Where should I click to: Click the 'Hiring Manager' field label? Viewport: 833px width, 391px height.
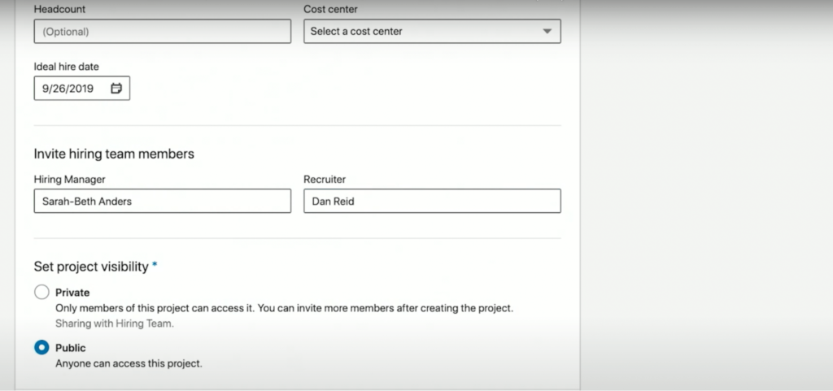[69, 179]
